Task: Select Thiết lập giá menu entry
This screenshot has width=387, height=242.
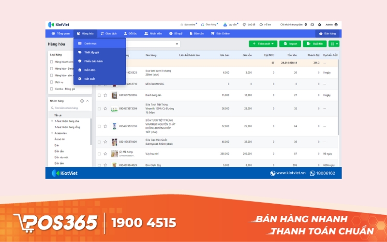Action: [x=100, y=52]
